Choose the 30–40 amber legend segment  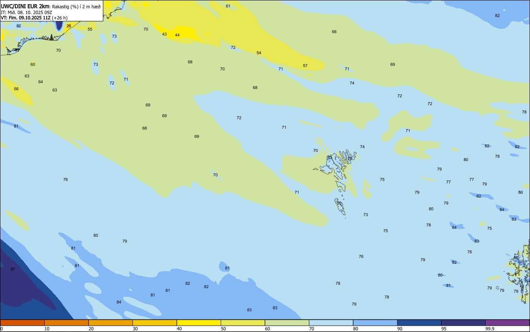(154, 322)
